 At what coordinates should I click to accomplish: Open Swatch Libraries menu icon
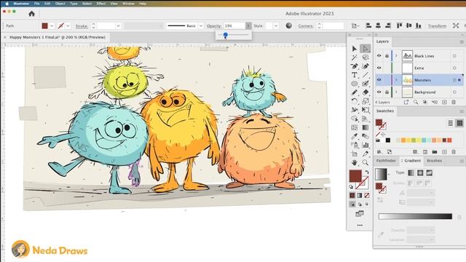point(379,152)
